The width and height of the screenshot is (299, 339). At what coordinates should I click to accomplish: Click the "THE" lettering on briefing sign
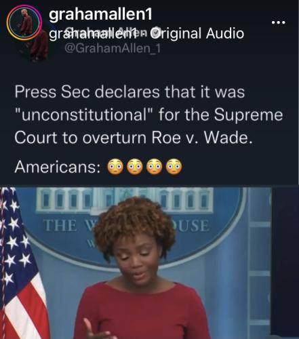tap(60, 226)
